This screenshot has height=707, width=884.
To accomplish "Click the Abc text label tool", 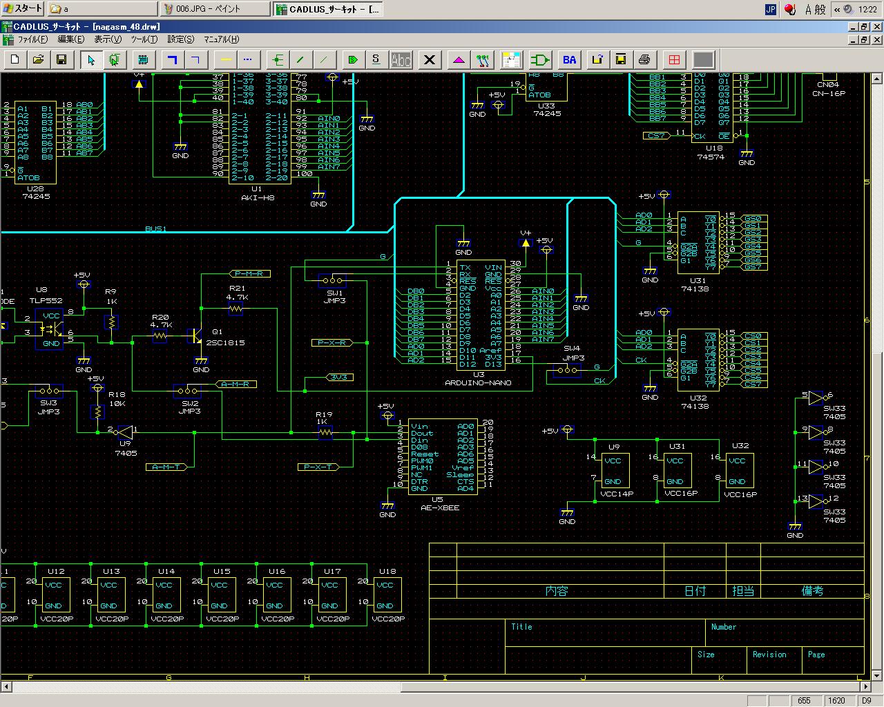I will coord(401,60).
